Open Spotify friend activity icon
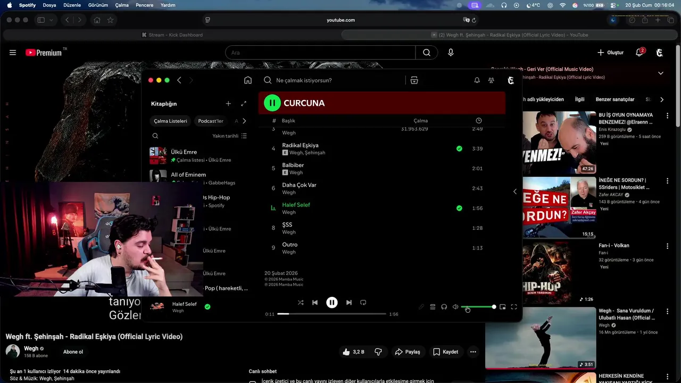The image size is (681, 383). (x=491, y=80)
